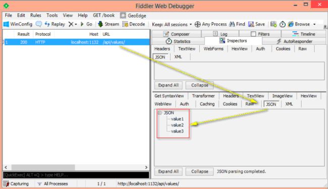The height and width of the screenshot is (189, 328).
Task: Open the Tools menu
Action: coord(52,16)
